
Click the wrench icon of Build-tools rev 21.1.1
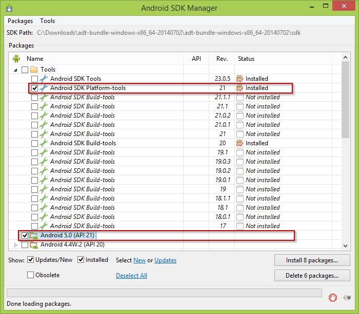coord(44,97)
